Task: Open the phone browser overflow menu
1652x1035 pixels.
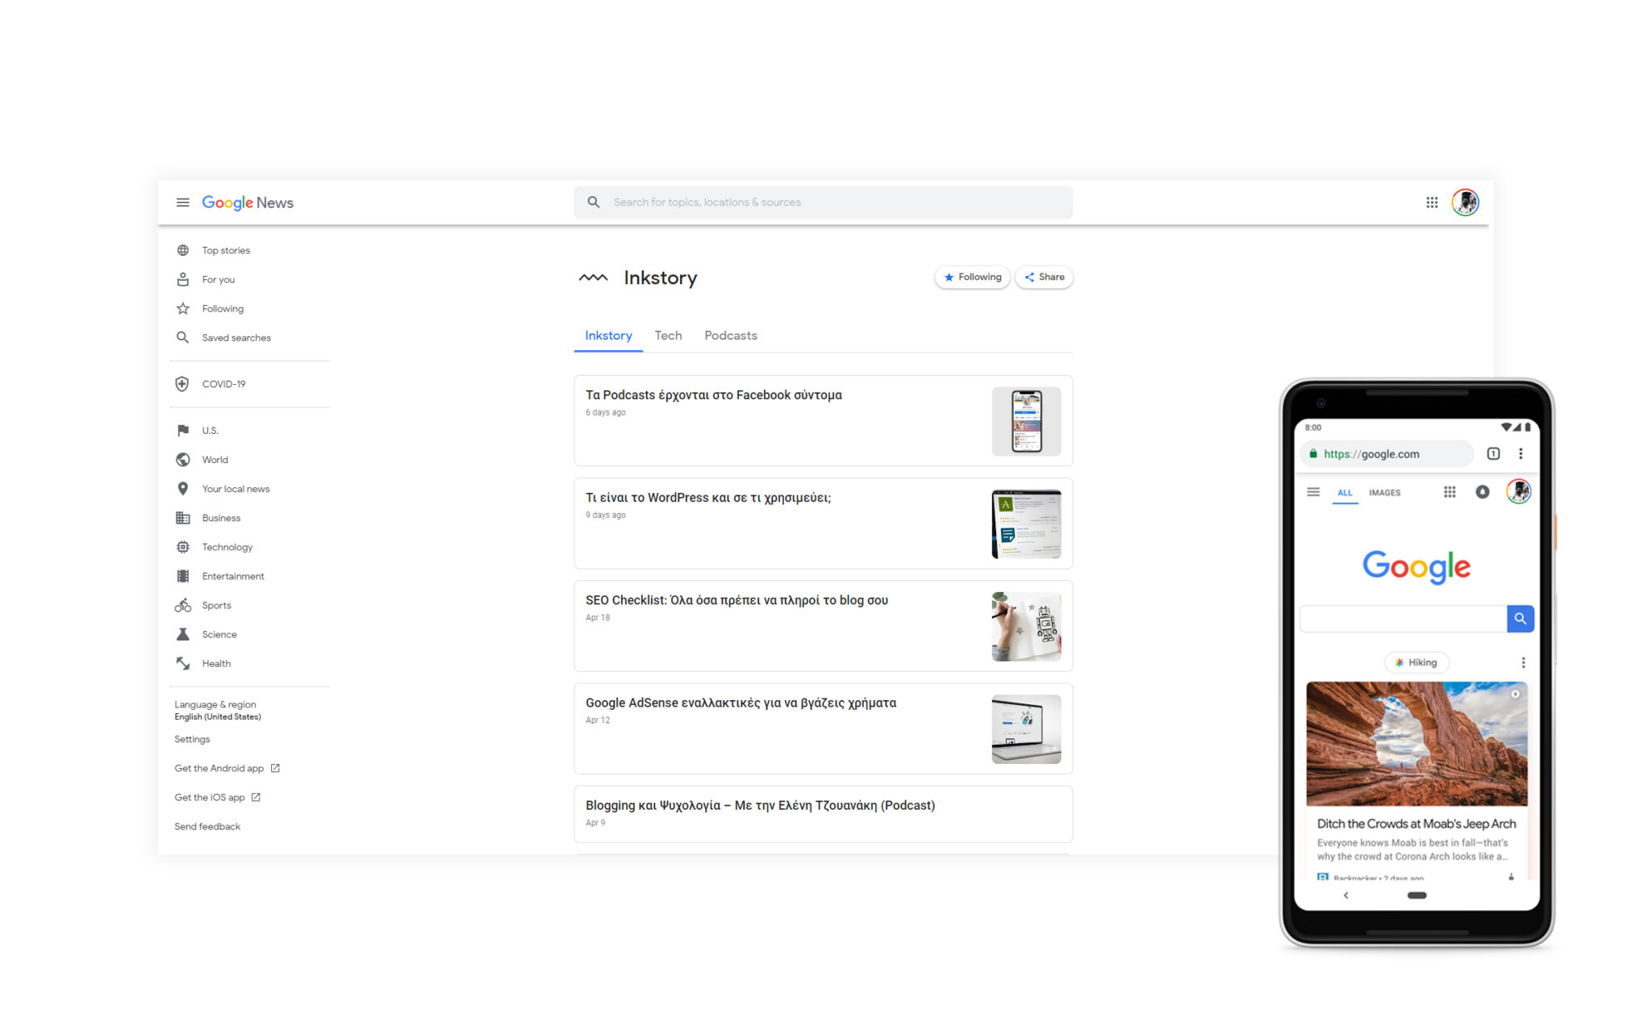Action: pos(1522,453)
